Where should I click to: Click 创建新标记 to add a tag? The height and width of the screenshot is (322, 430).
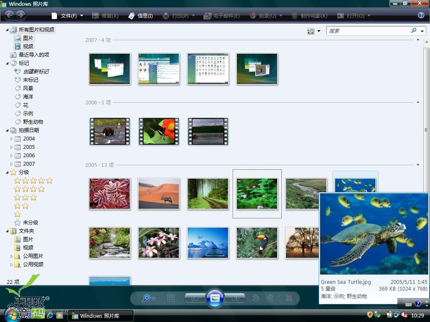coord(31,71)
